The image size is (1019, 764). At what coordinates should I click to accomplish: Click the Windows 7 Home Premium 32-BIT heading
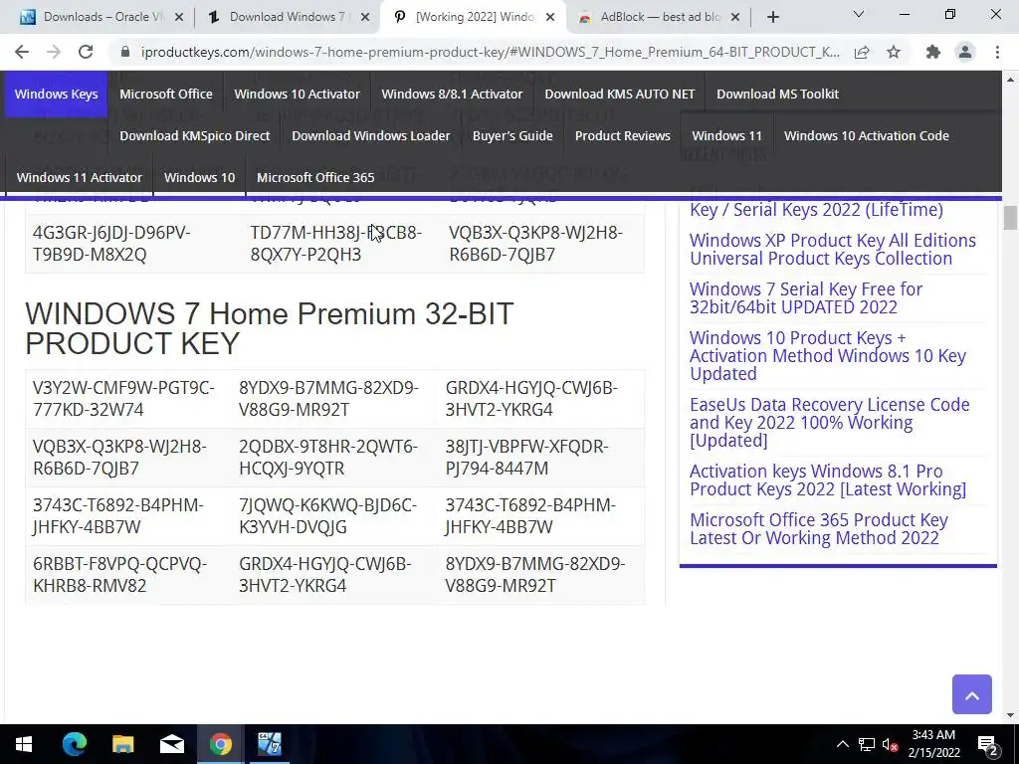click(269, 328)
